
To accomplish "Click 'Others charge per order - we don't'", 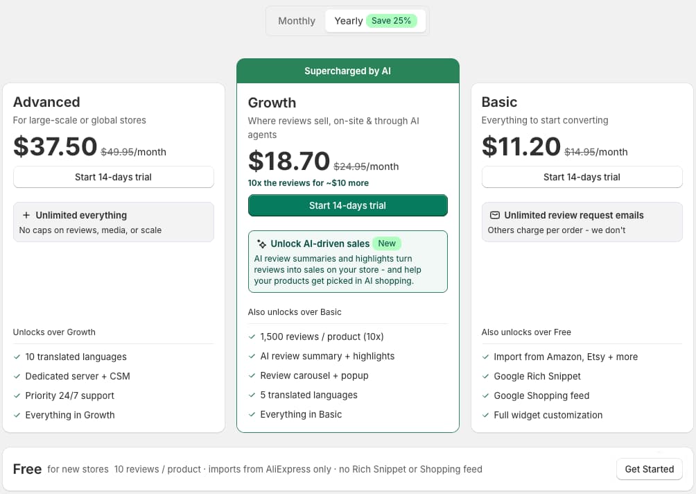I will coord(557,230).
